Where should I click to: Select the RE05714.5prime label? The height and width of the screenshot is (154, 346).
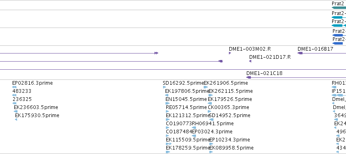pos(187,107)
